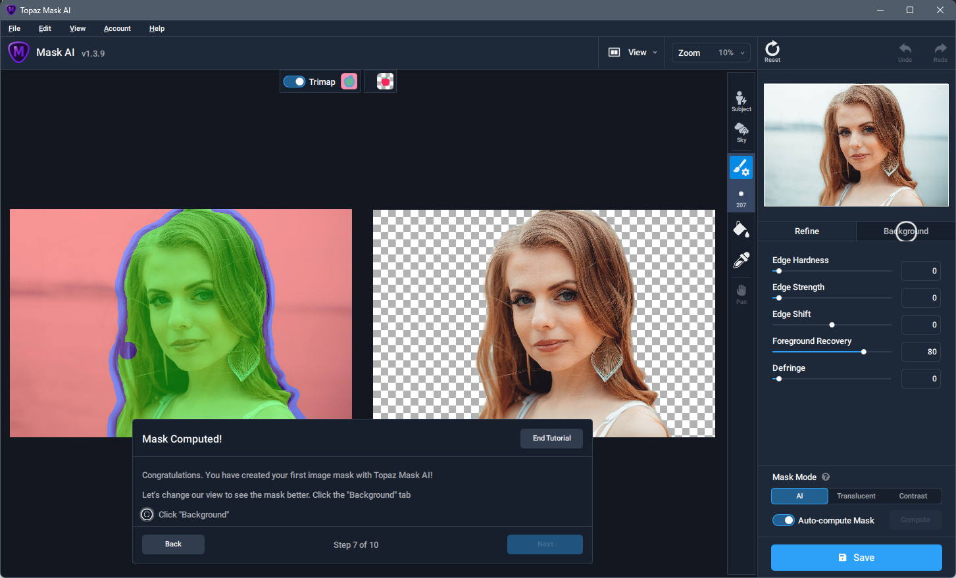Select the Subject auto-detect tool
The height and width of the screenshot is (578, 956).
pos(741,101)
